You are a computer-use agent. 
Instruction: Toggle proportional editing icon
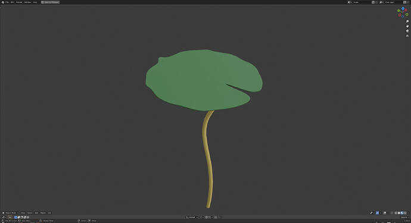click(216, 217)
